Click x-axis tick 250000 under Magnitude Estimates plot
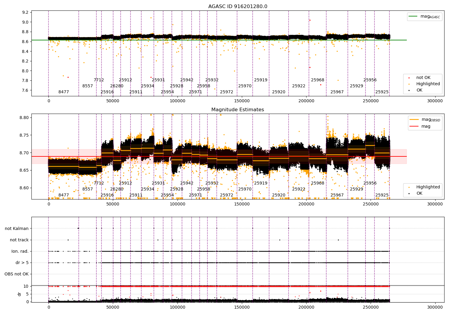This screenshot has width=449, height=314. click(x=371, y=204)
